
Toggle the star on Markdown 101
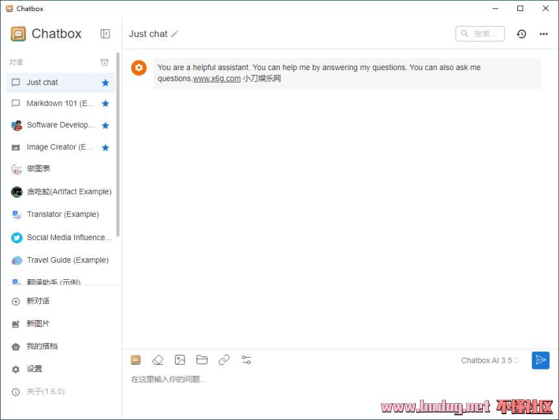click(105, 103)
